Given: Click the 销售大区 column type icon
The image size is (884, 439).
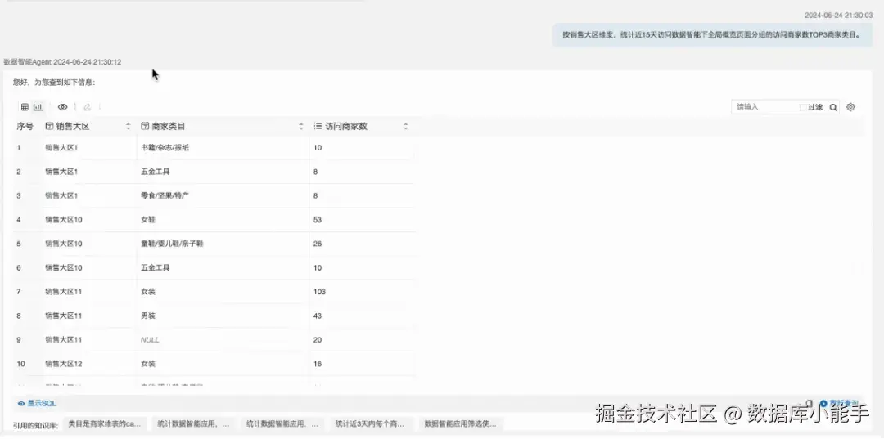Looking at the screenshot, I should pyautogui.click(x=49, y=127).
